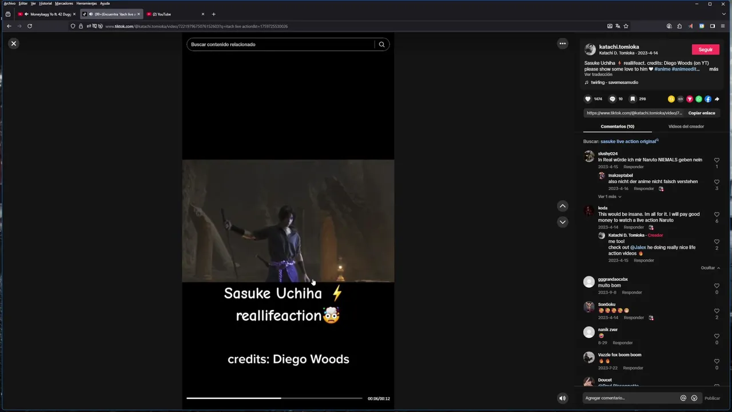Open Archivo menu

[10, 3]
